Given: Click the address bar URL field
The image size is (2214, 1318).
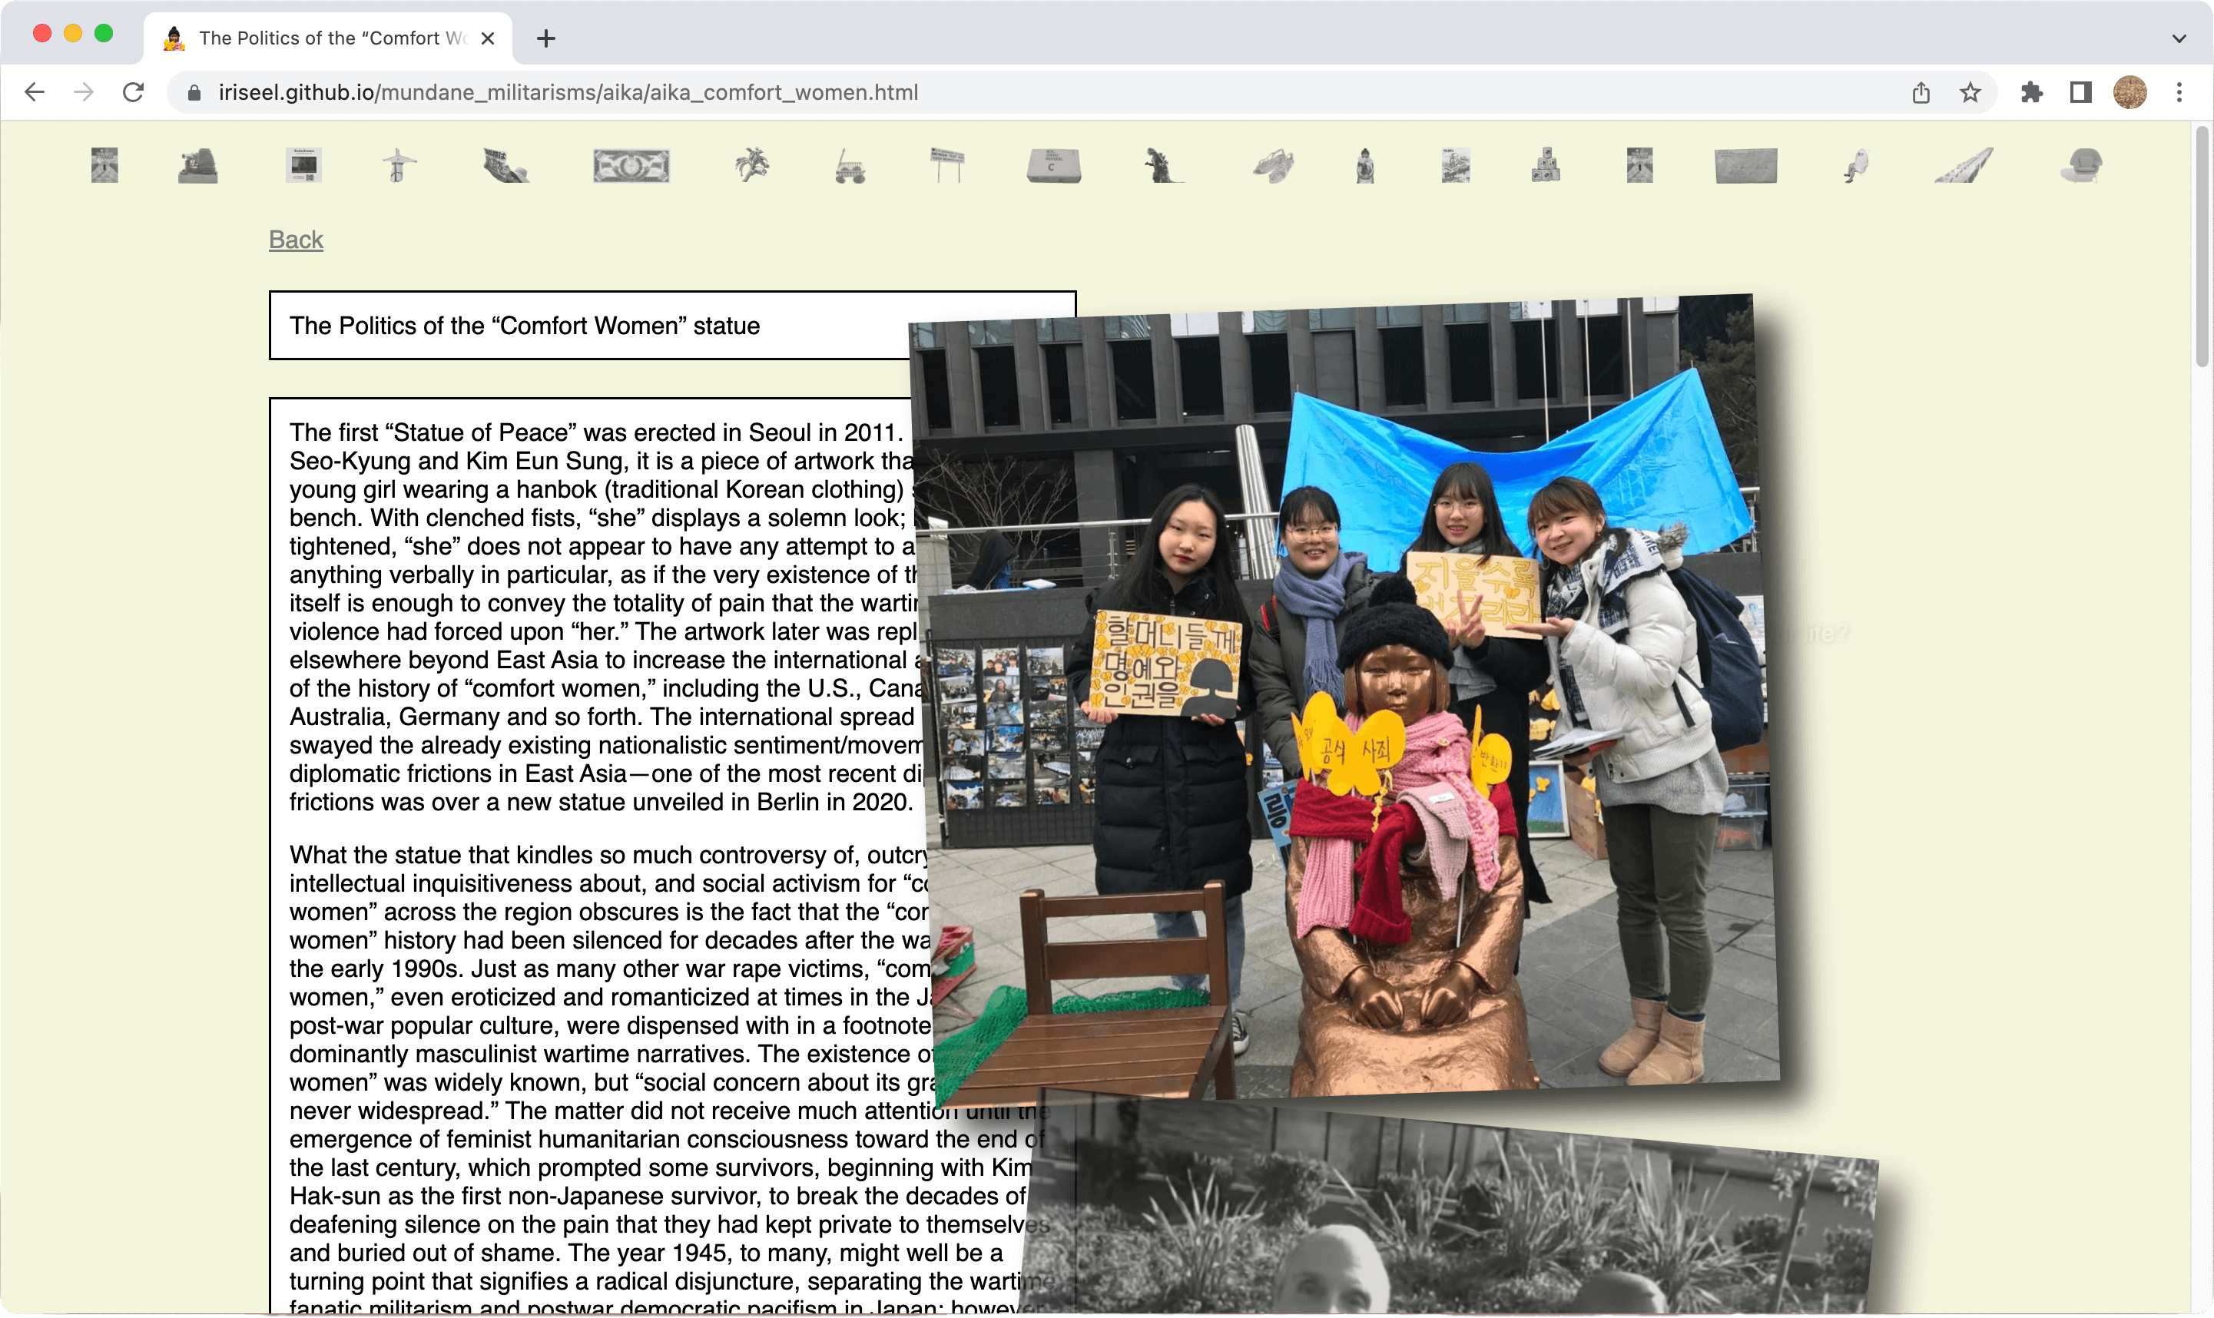Looking at the screenshot, I should (568, 92).
